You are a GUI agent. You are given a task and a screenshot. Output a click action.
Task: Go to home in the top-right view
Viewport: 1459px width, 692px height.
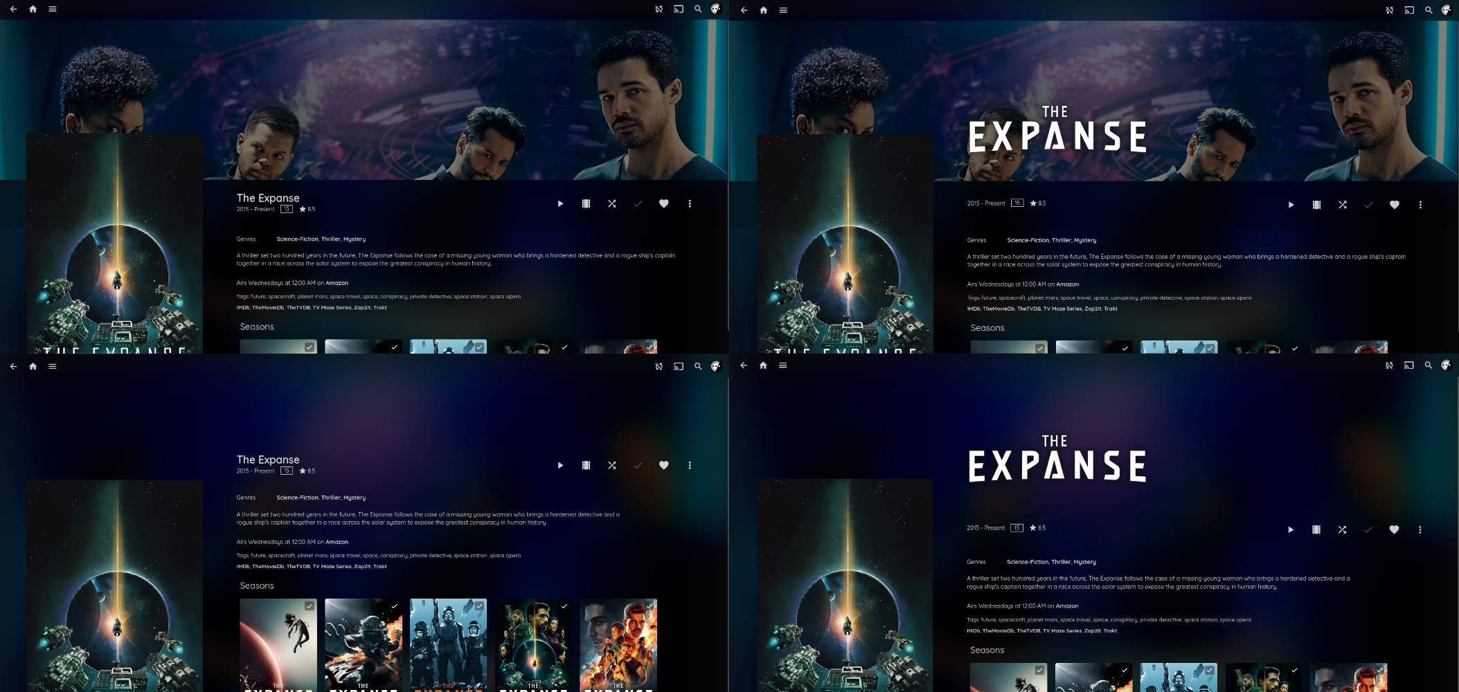[x=763, y=10]
